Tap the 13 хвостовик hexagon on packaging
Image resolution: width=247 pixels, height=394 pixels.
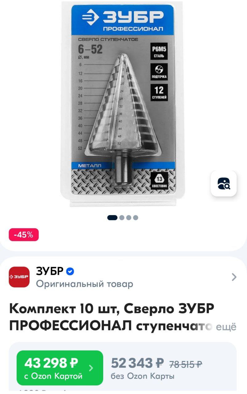click(159, 180)
